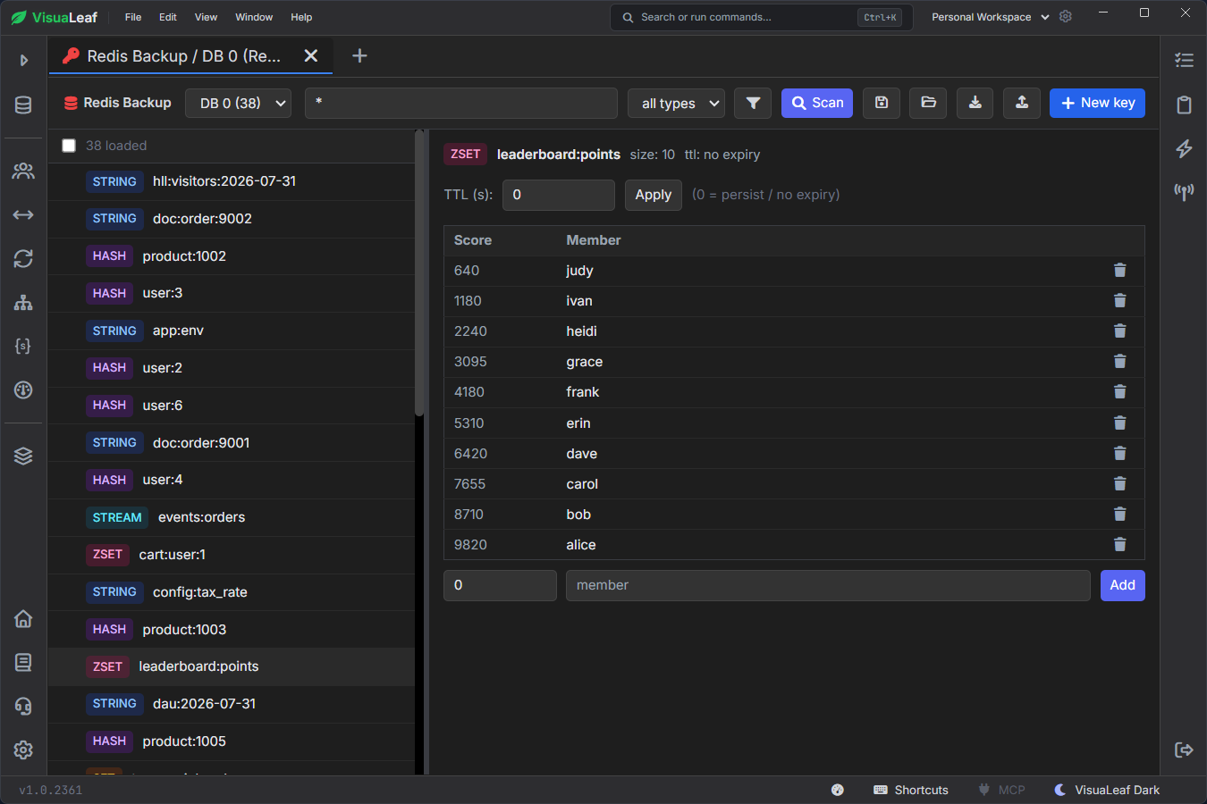Click the lightning bolt panel icon
Screen dimensions: 1207x804
[x=1184, y=148]
